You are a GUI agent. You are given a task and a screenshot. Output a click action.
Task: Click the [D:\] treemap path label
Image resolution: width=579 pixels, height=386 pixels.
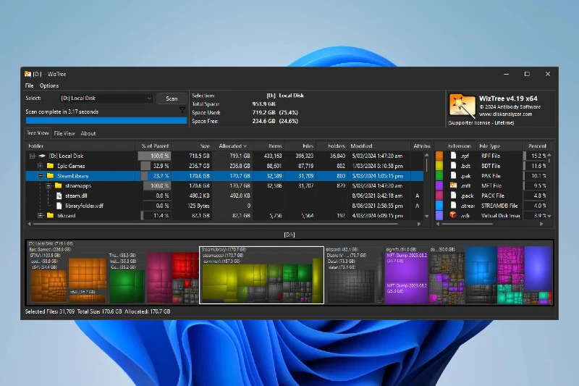(289, 235)
